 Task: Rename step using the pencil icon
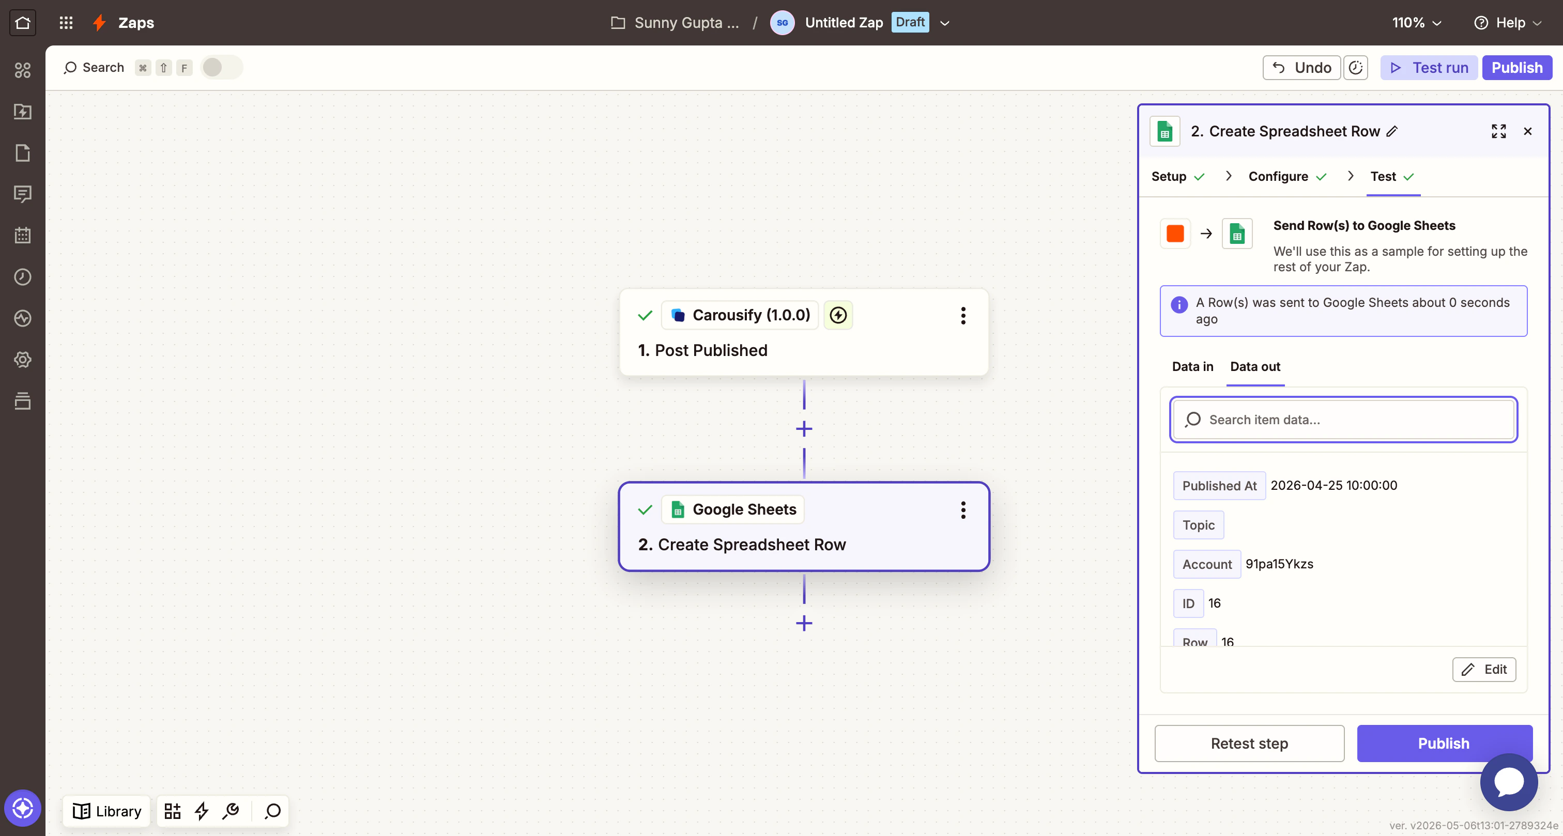click(x=1392, y=131)
